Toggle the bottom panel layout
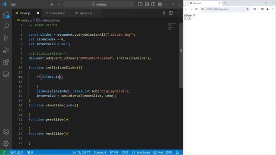 [147, 4]
